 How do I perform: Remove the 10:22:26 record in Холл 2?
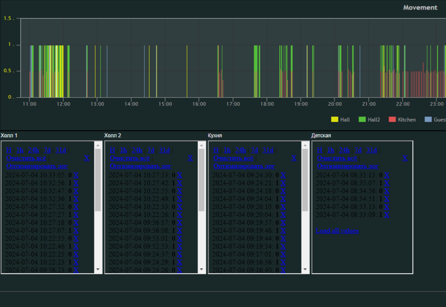(x=180, y=215)
